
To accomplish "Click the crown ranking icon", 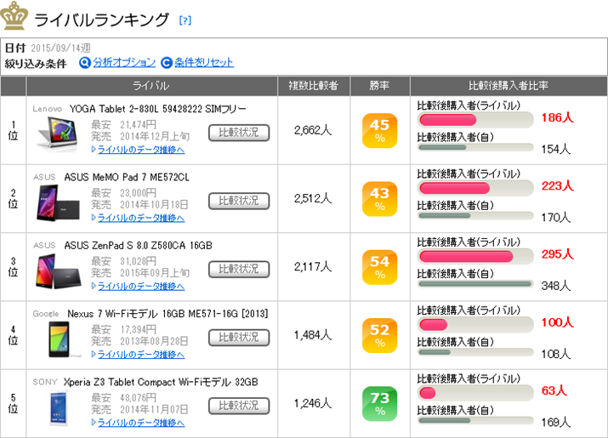I will pos(15,16).
